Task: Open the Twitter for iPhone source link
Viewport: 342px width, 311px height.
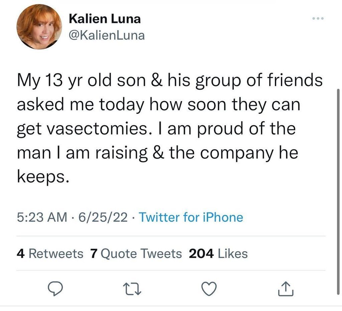Action: tap(191, 218)
